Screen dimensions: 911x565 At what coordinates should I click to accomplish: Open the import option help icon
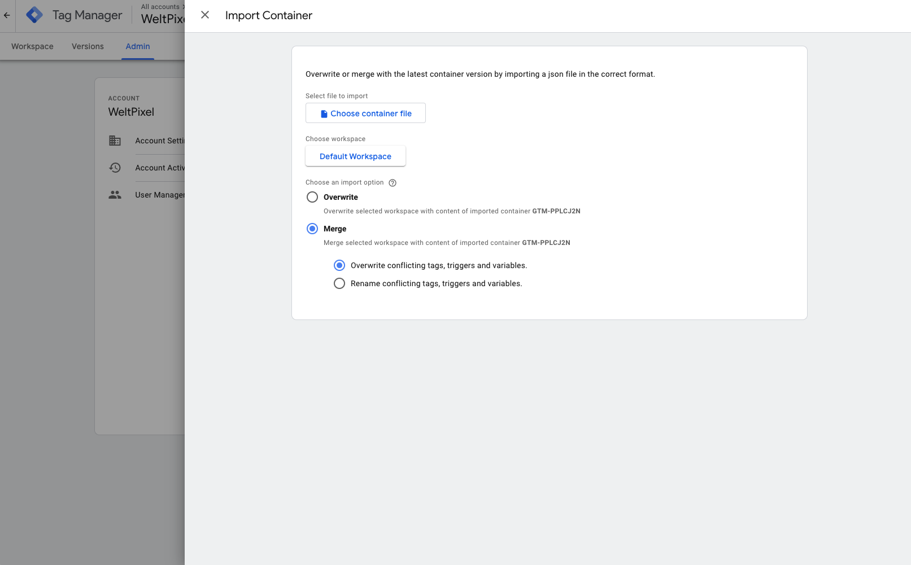coord(393,183)
